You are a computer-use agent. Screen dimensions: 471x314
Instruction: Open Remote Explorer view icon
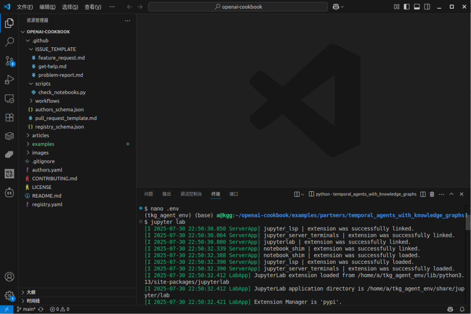pos(9,99)
